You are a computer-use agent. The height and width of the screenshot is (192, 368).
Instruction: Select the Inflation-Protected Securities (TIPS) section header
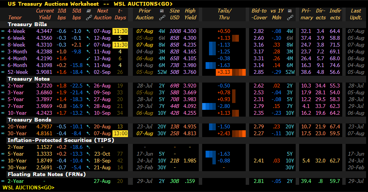[61, 140]
